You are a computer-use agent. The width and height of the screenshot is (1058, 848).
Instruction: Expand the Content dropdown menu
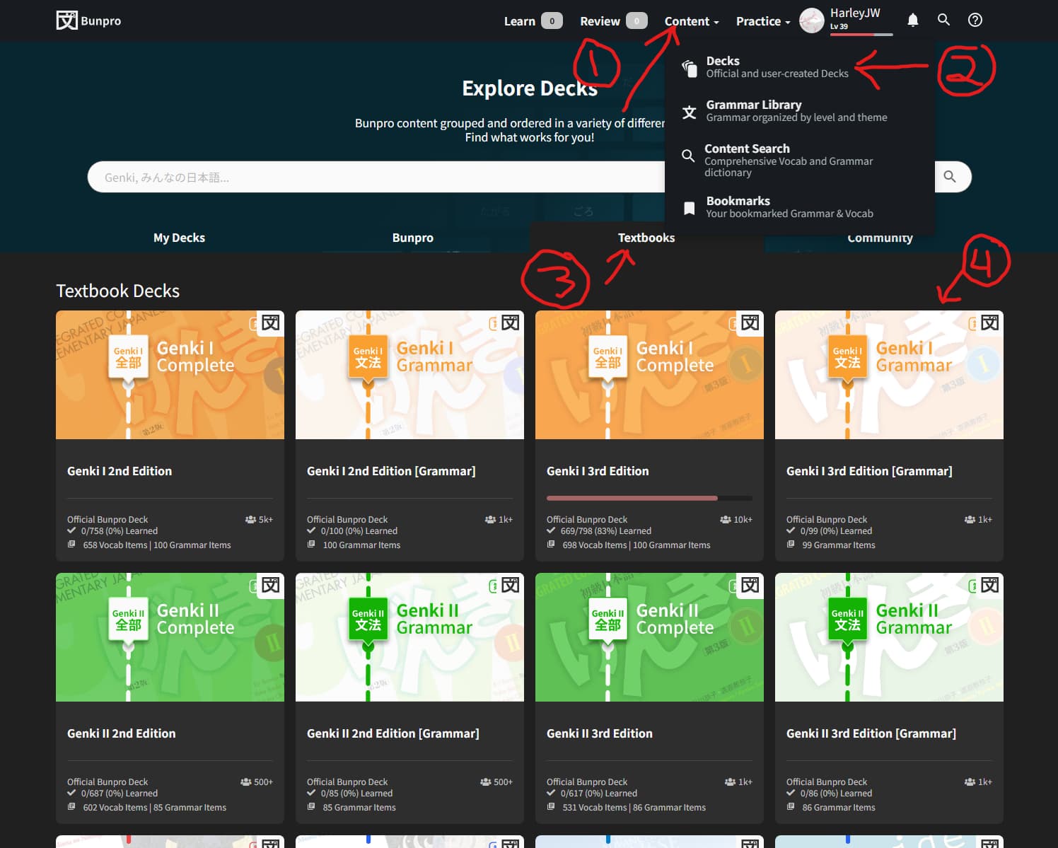(691, 21)
